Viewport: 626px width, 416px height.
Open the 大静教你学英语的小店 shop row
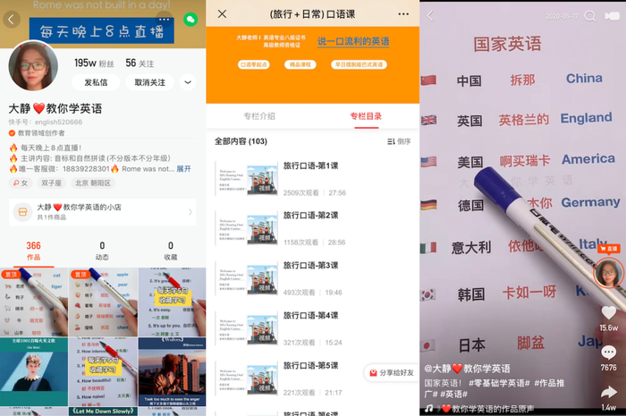point(103,212)
